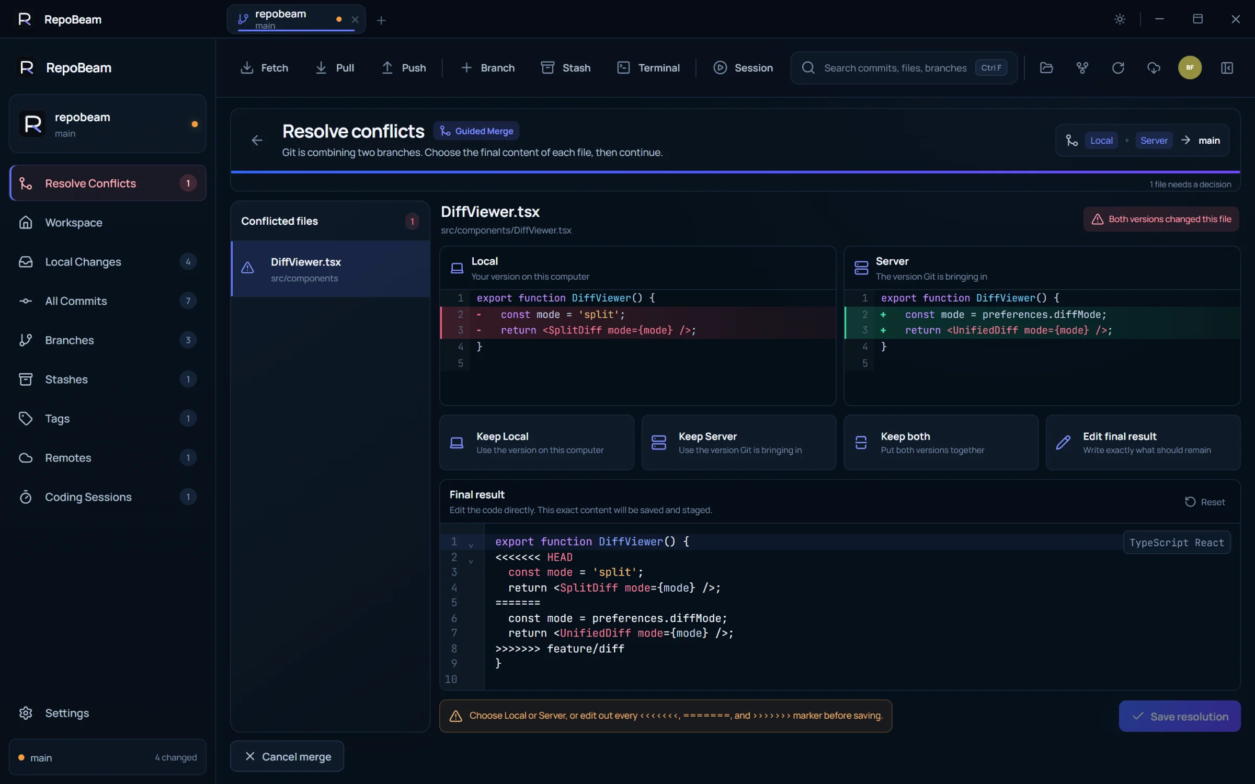Choose Edit final result option
The width and height of the screenshot is (1255, 784).
click(1143, 443)
